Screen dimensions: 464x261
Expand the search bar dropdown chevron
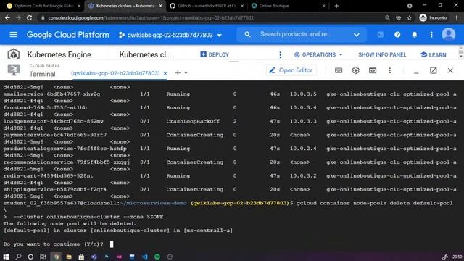(357, 35)
